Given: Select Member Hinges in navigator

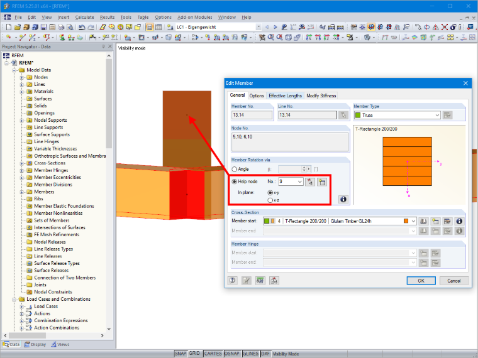Looking at the screenshot, I should 51,170.
